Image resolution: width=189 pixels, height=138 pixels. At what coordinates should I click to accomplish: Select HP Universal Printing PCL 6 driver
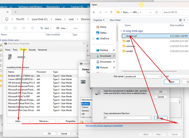(x=43, y=83)
